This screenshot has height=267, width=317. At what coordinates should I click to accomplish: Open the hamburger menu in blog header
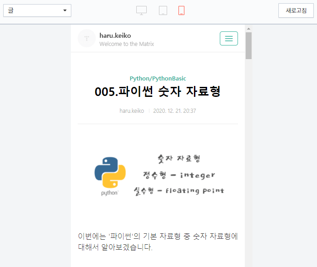229,39
